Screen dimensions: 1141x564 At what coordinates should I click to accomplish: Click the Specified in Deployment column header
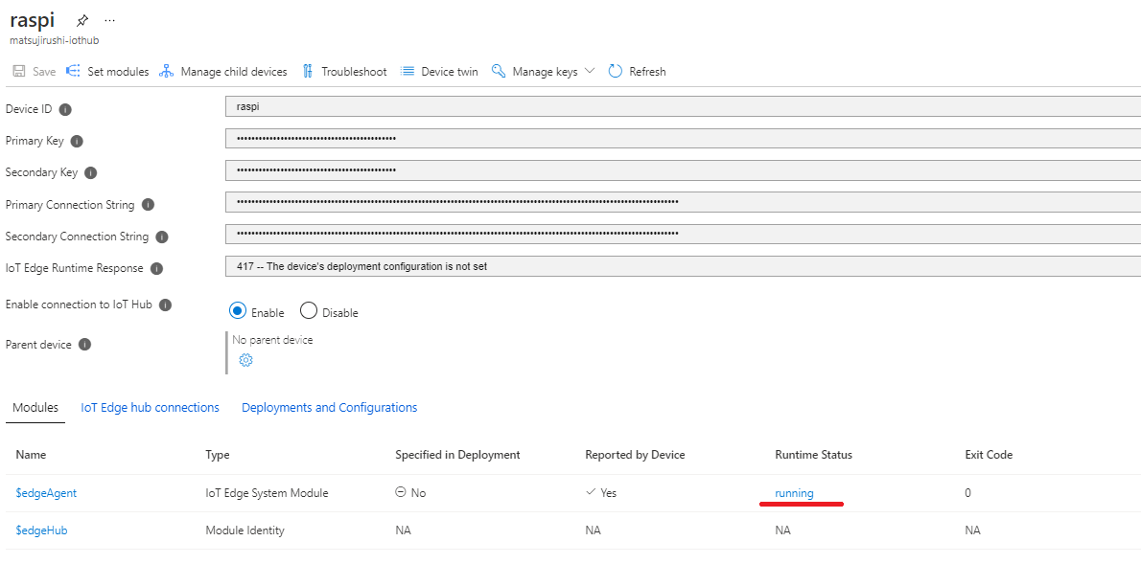point(457,455)
